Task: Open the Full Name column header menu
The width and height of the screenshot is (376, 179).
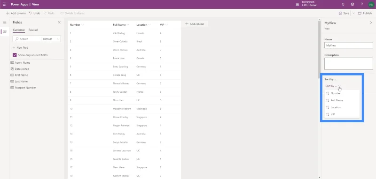Action: 128,25
